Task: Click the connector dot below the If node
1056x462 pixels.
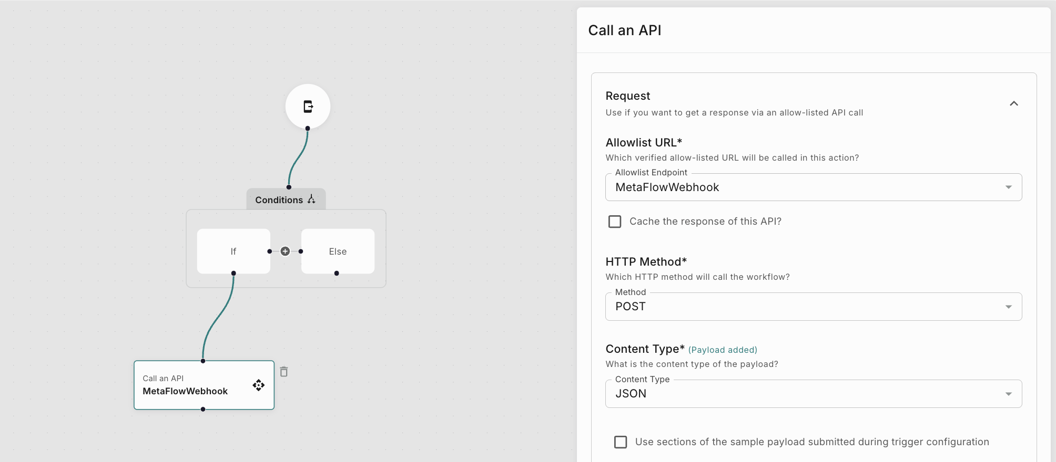Action: 233,273
